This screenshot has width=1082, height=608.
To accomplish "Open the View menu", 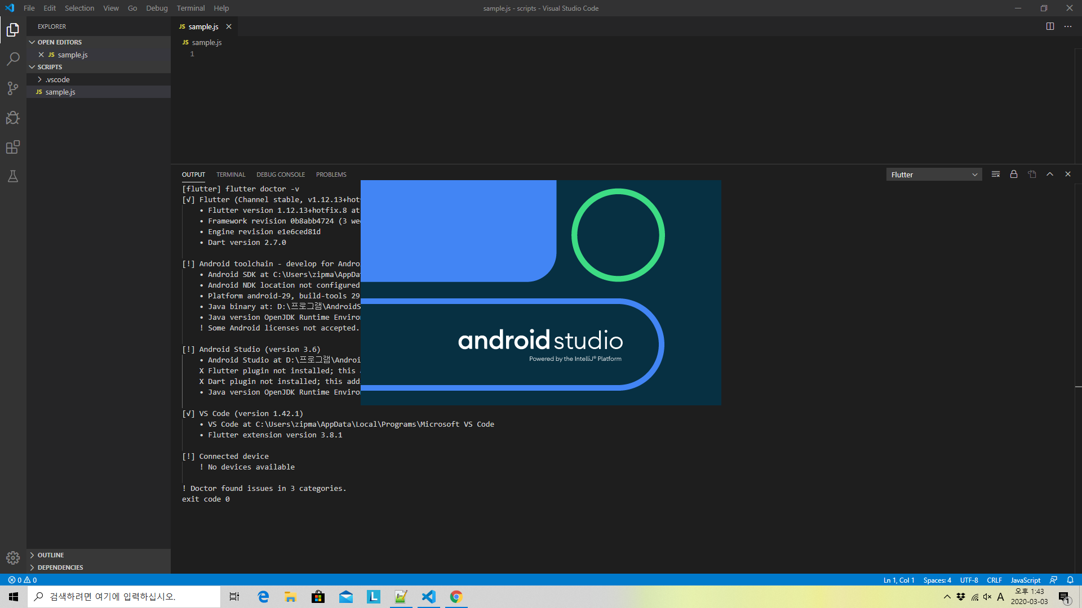I will 111,8.
